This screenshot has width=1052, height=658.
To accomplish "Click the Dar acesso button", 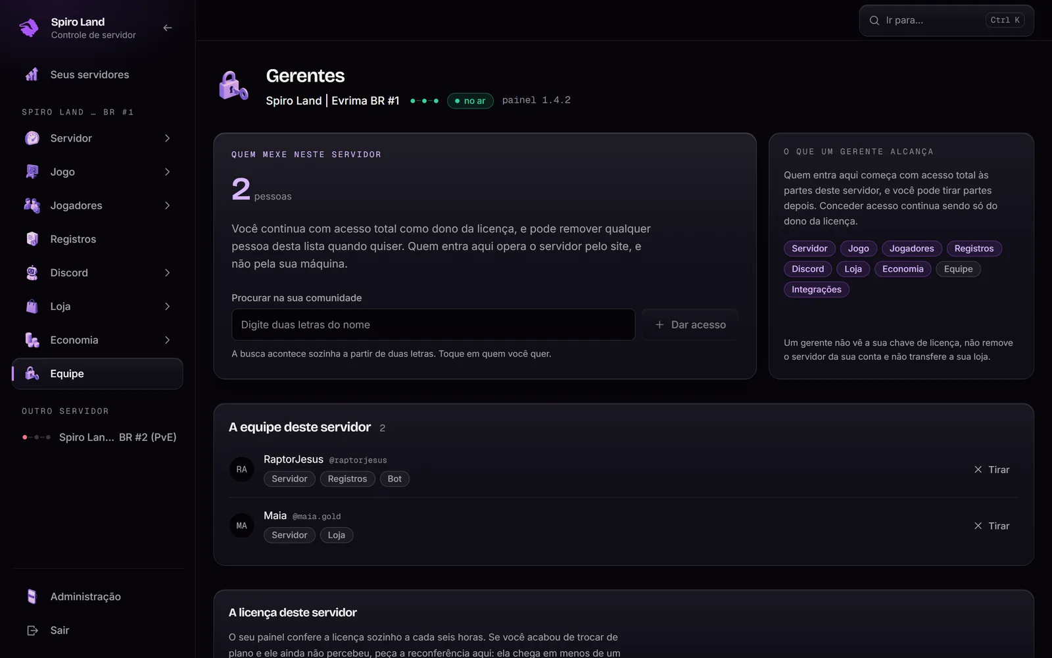I will pyautogui.click(x=690, y=324).
